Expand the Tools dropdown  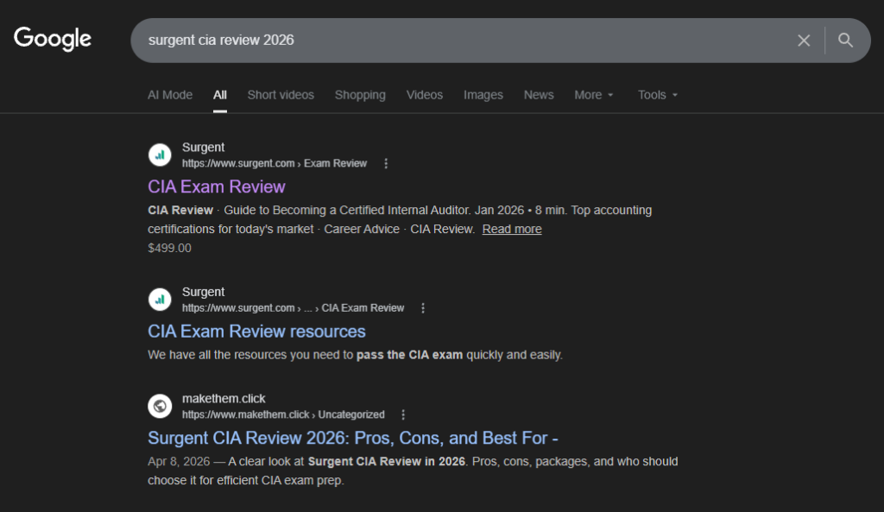point(658,95)
